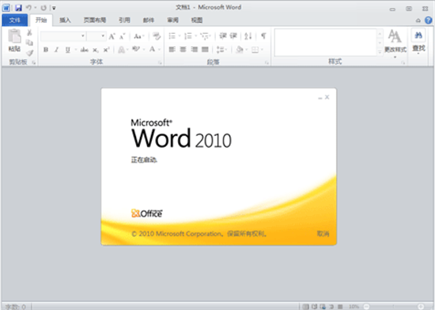
Task: Click the Word application icon in title bar
Action: click(x=6, y=8)
